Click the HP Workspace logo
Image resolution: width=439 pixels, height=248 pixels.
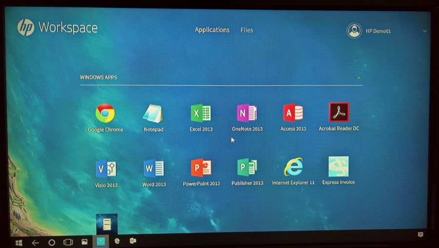(58, 27)
